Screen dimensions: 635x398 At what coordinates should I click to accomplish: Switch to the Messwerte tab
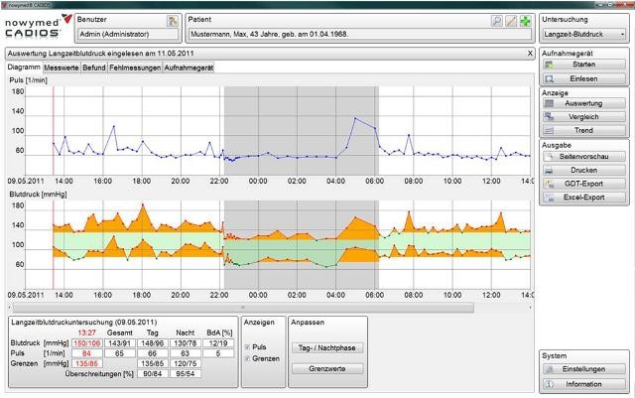(x=62, y=67)
